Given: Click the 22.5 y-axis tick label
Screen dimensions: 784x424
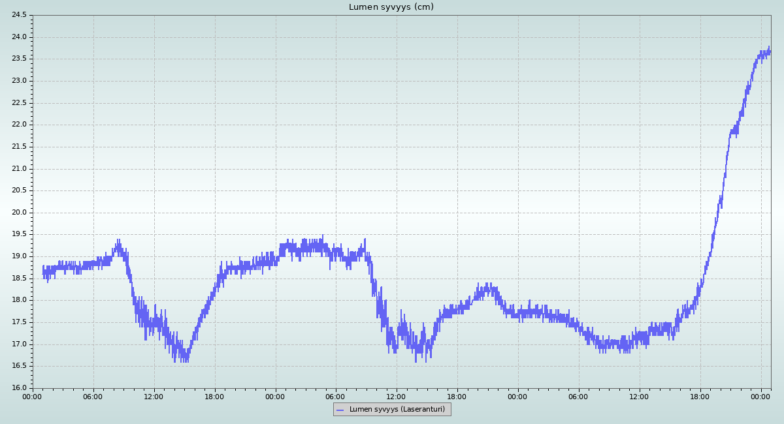Looking at the screenshot, I should [x=20, y=103].
